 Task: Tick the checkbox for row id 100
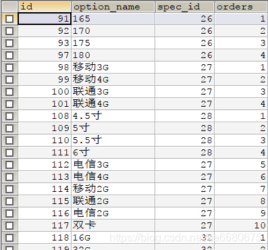pyautogui.click(x=9, y=92)
